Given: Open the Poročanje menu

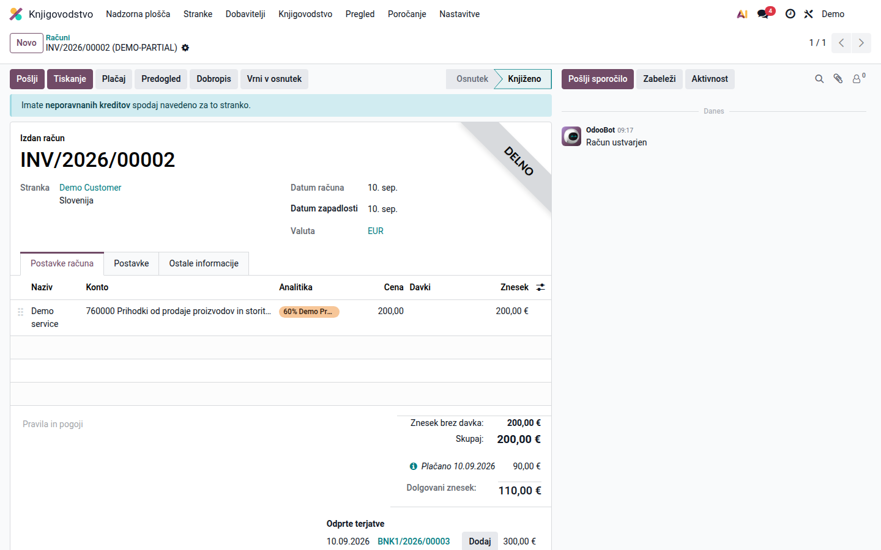Looking at the screenshot, I should click(407, 14).
